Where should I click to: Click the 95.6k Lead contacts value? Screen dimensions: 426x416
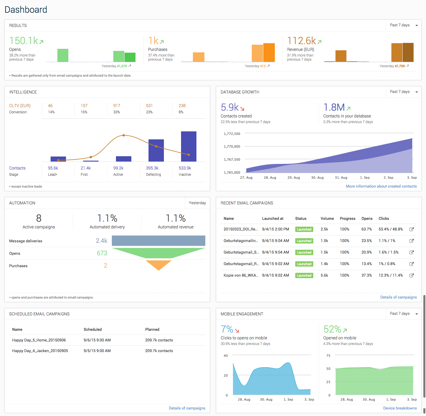(x=53, y=168)
